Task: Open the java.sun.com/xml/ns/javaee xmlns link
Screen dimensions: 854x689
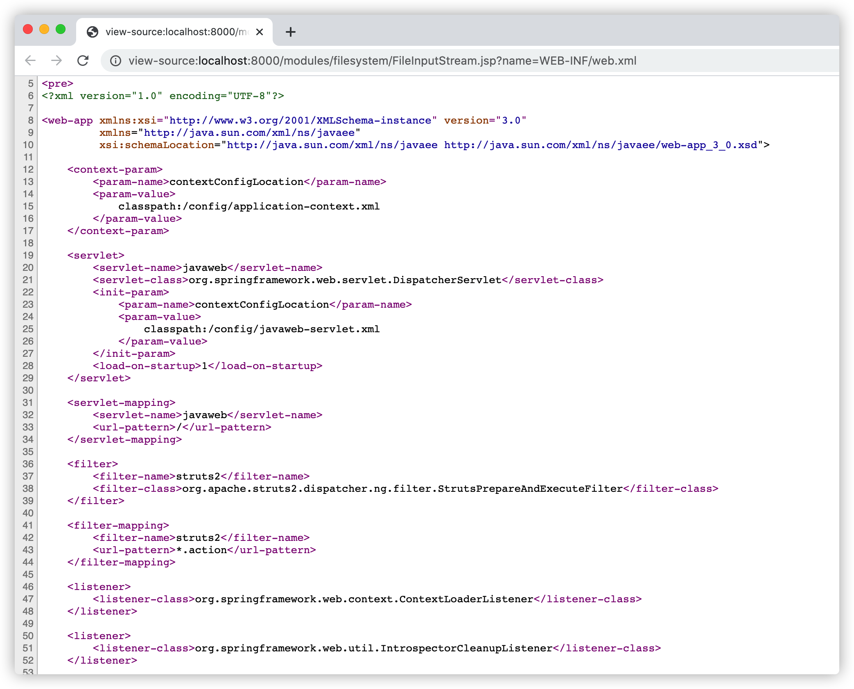Action: coord(249,133)
